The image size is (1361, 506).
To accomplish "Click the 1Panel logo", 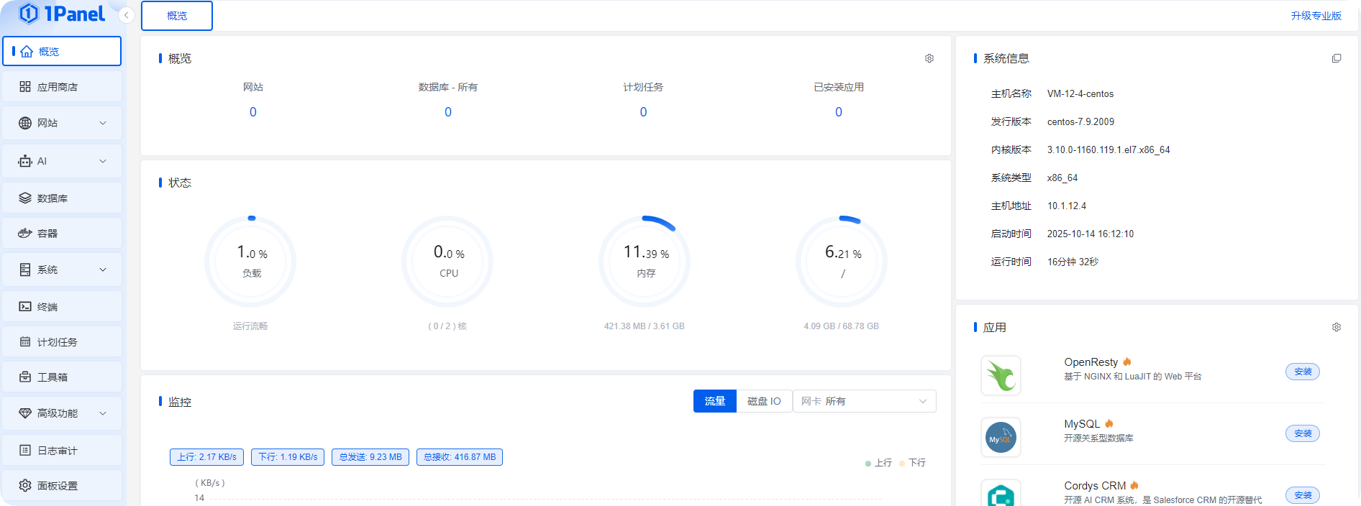I will (62, 14).
